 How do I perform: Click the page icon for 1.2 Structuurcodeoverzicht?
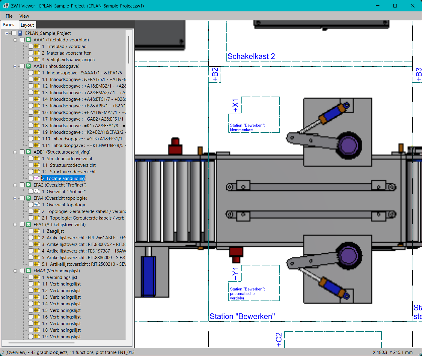[x=37, y=172]
